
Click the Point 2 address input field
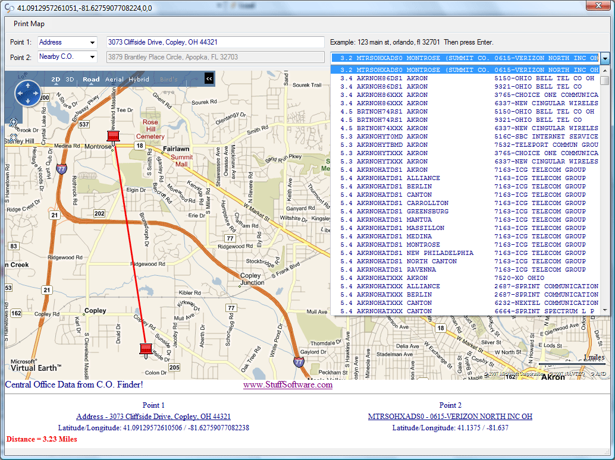click(x=215, y=57)
